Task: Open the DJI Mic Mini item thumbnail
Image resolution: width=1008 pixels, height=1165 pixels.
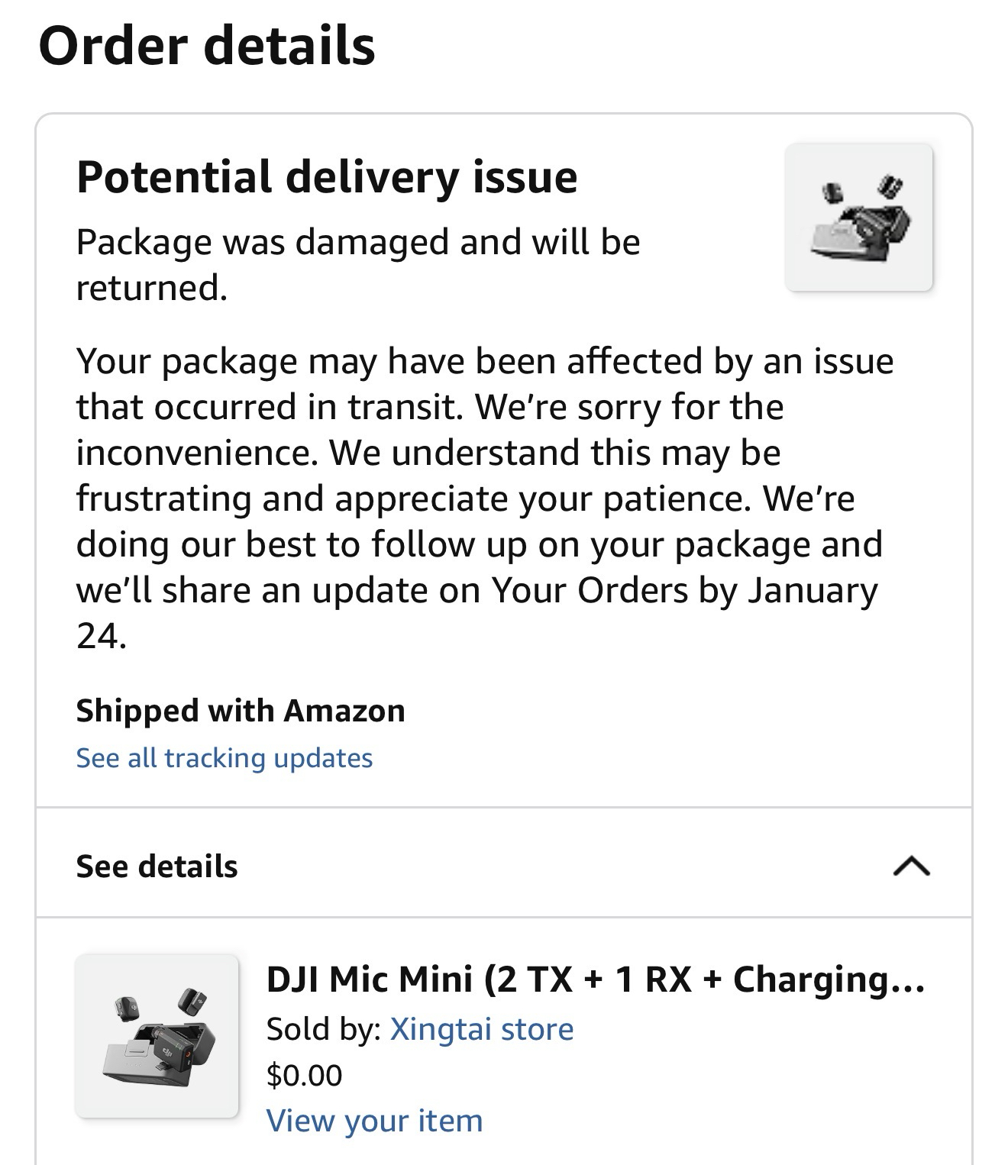Action: click(157, 1035)
